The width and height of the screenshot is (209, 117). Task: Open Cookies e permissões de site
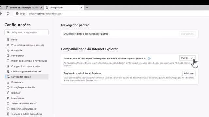point(26,71)
